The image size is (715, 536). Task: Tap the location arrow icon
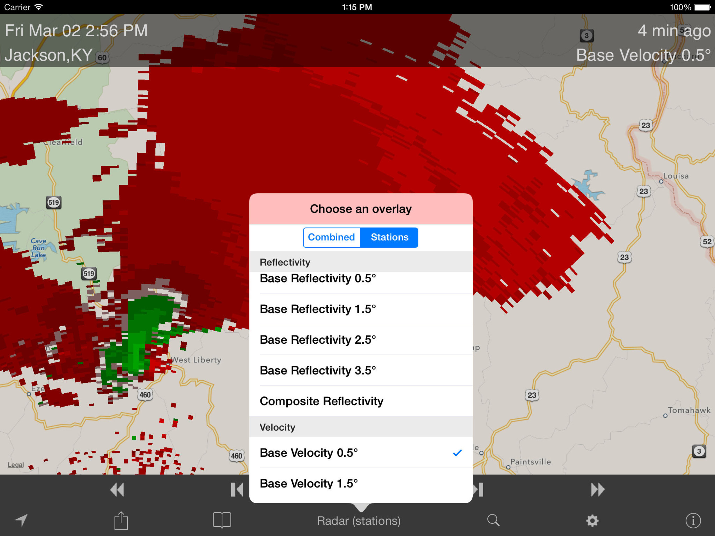(x=21, y=520)
